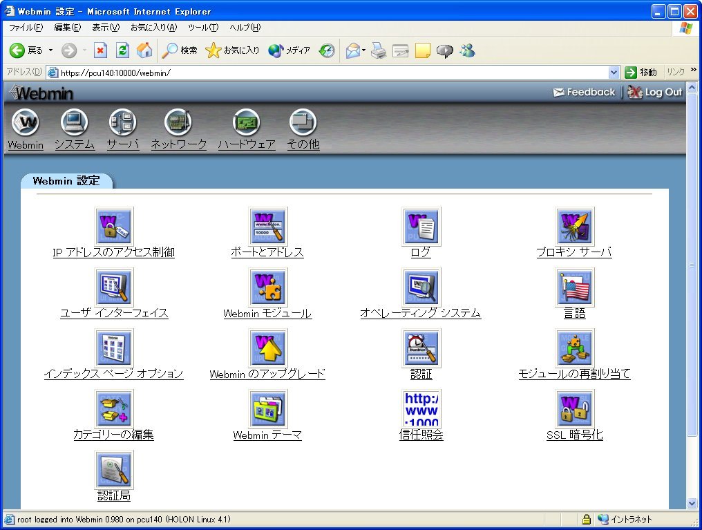
Task: Click the モジュールの再割り当て text link
Action: pyautogui.click(x=574, y=375)
